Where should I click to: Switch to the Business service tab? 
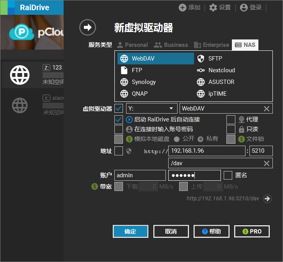pos(171,45)
